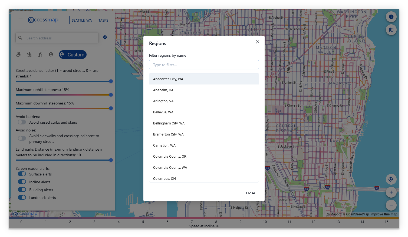Open the hamburger menu
The image size is (408, 237).
click(20, 20)
